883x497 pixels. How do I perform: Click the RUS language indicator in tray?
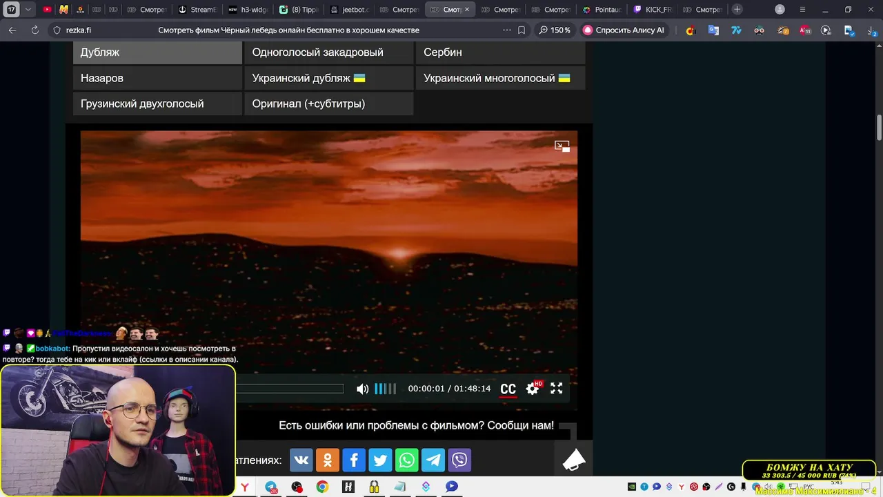click(x=808, y=487)
